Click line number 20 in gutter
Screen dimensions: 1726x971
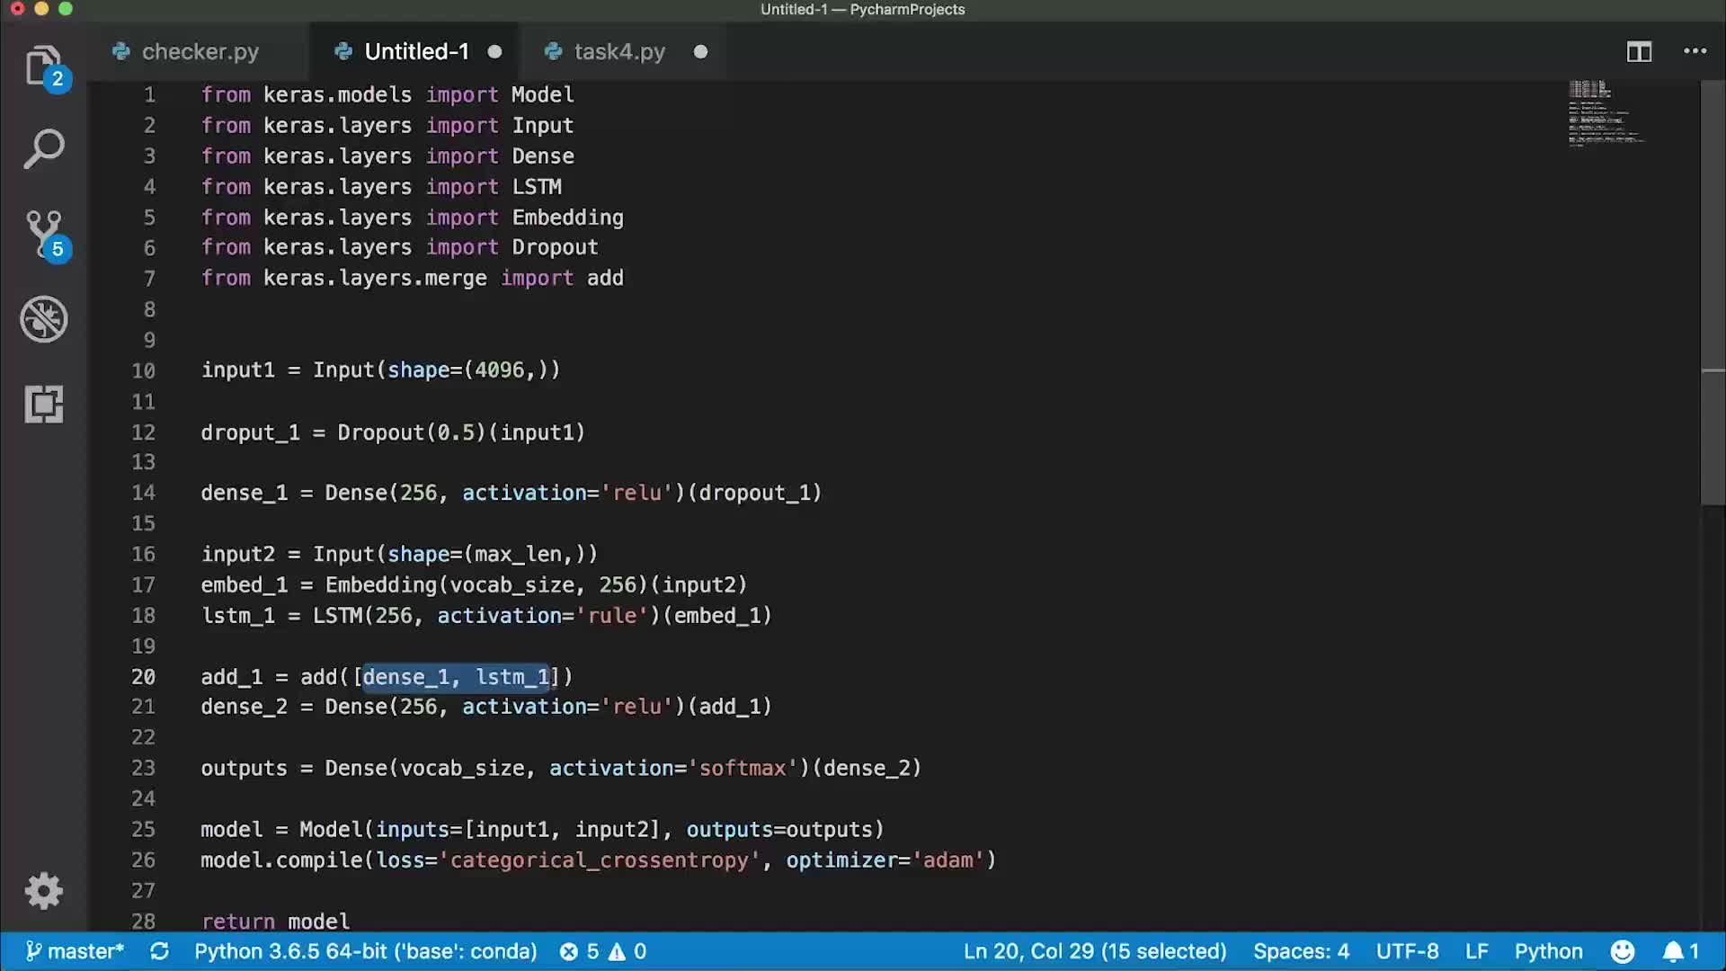[143, 676]
